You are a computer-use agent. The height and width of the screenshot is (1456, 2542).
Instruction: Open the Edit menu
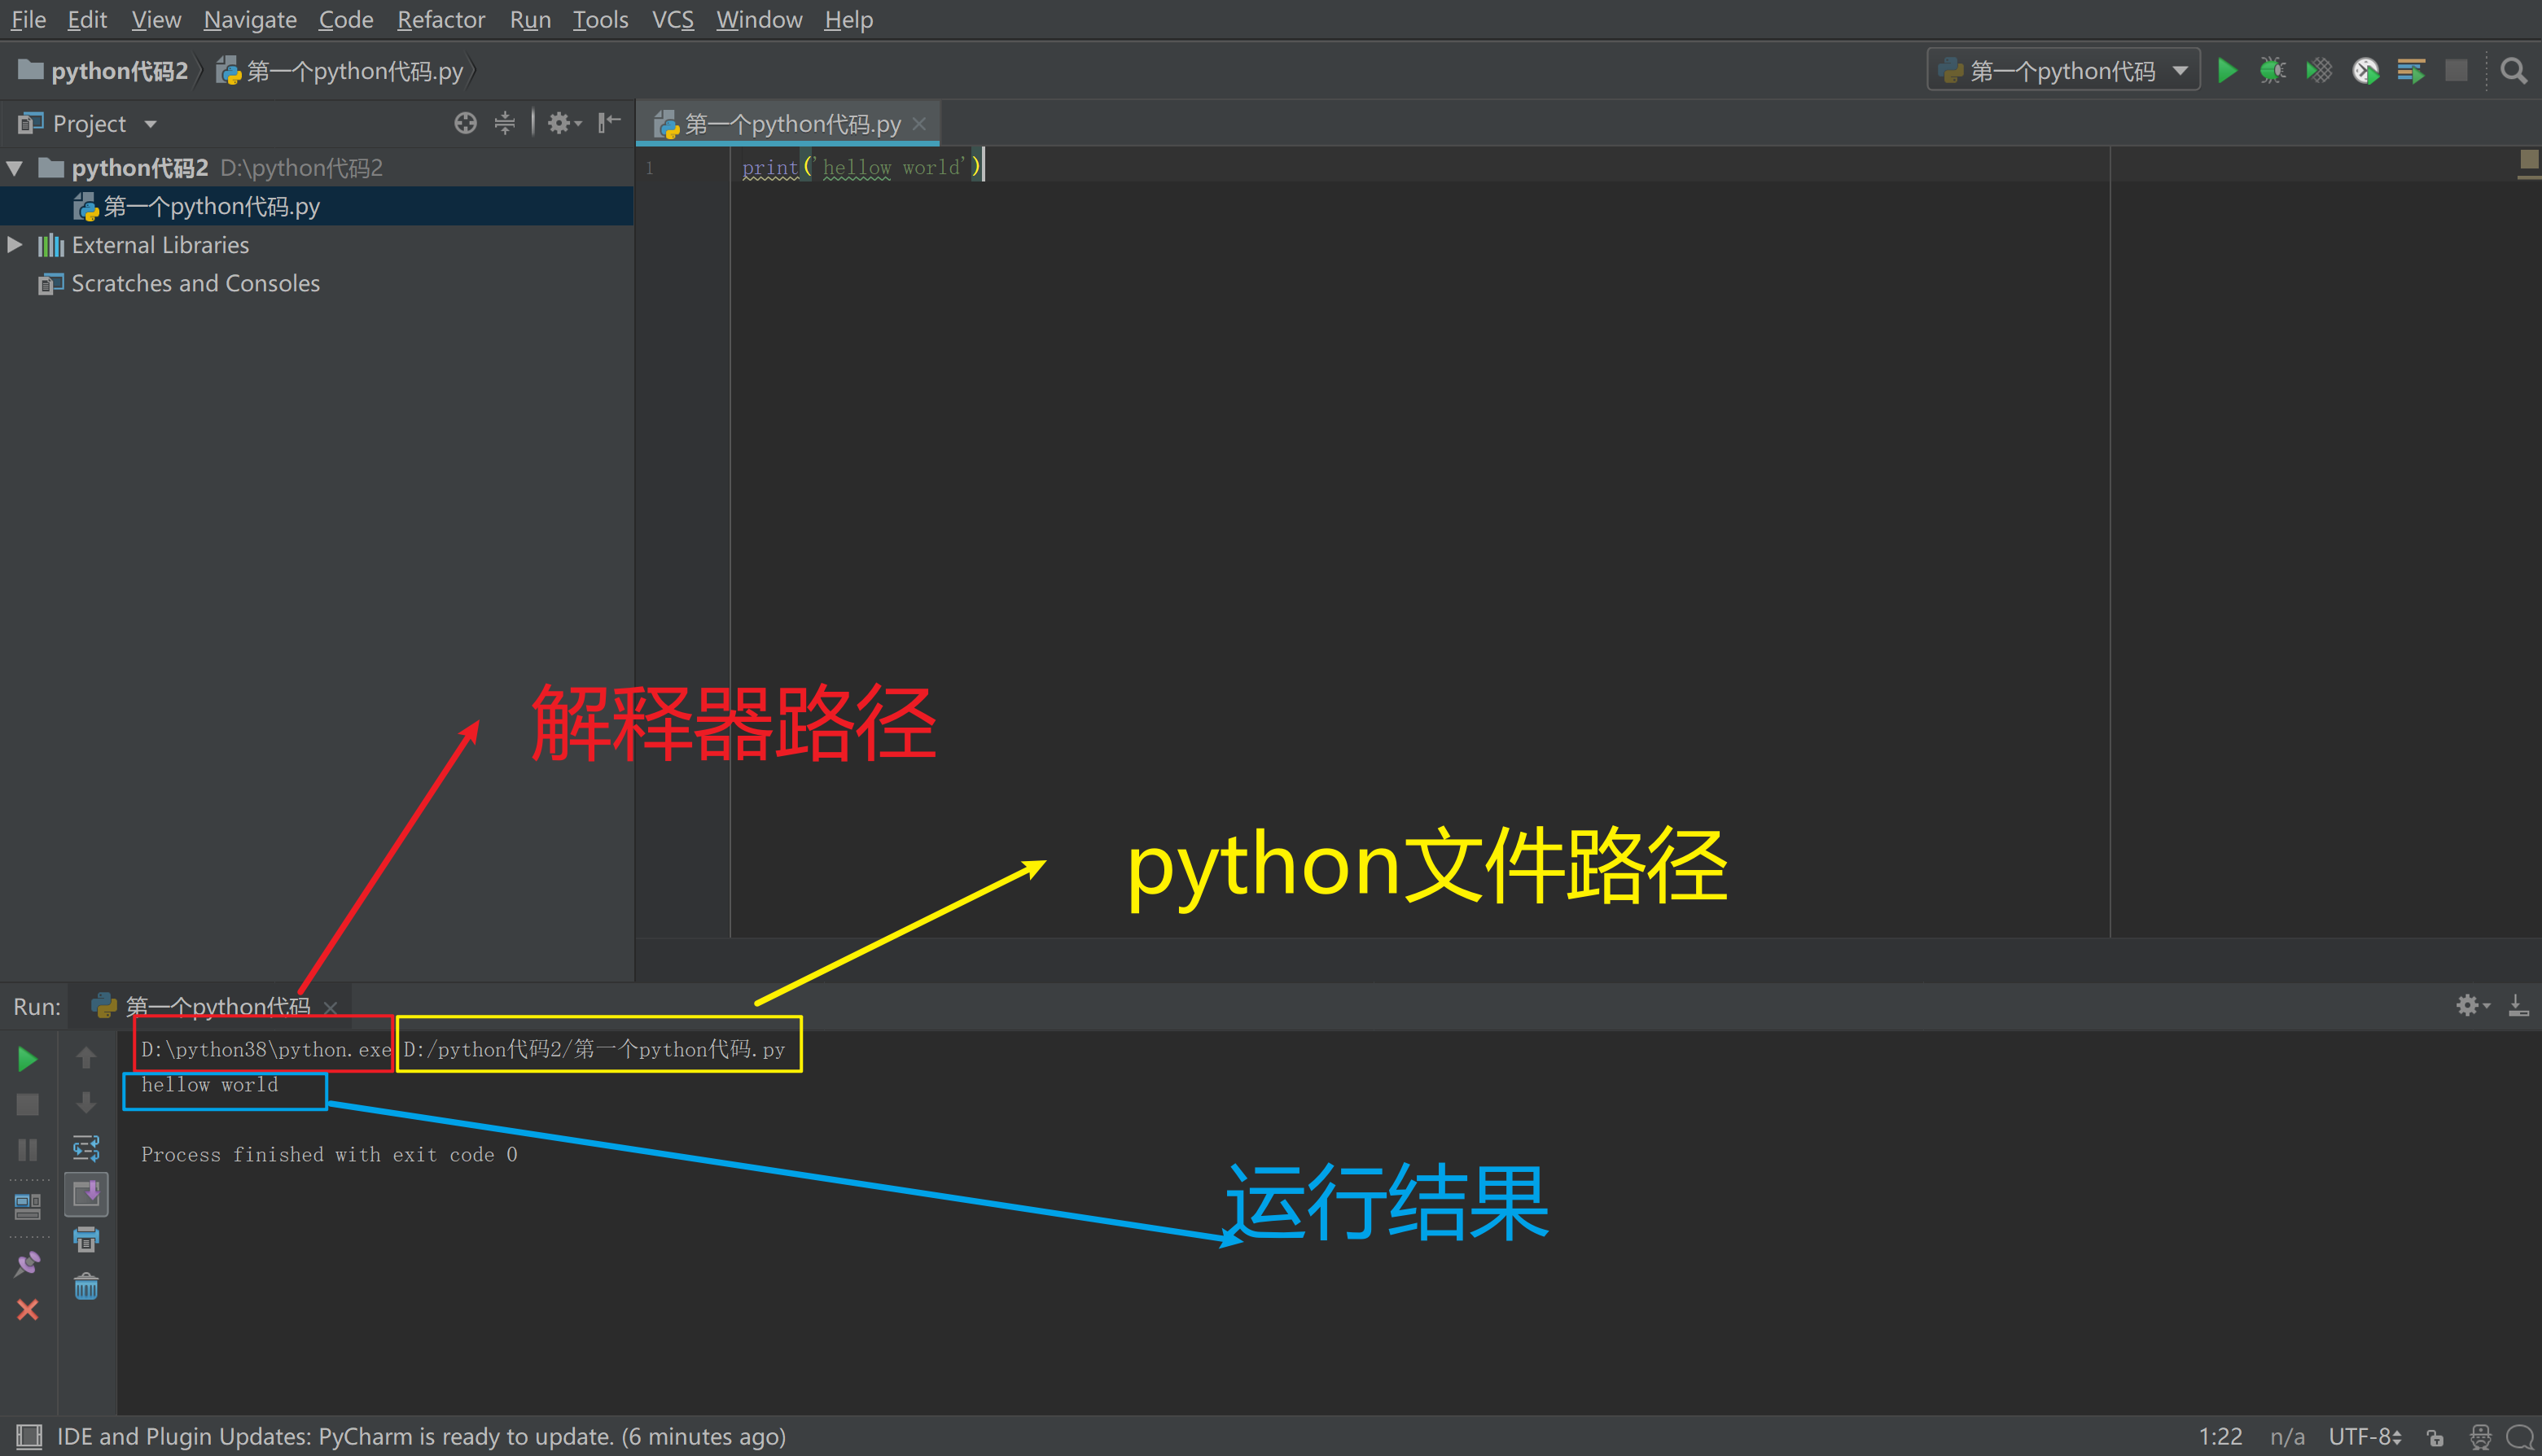[87, 19]
